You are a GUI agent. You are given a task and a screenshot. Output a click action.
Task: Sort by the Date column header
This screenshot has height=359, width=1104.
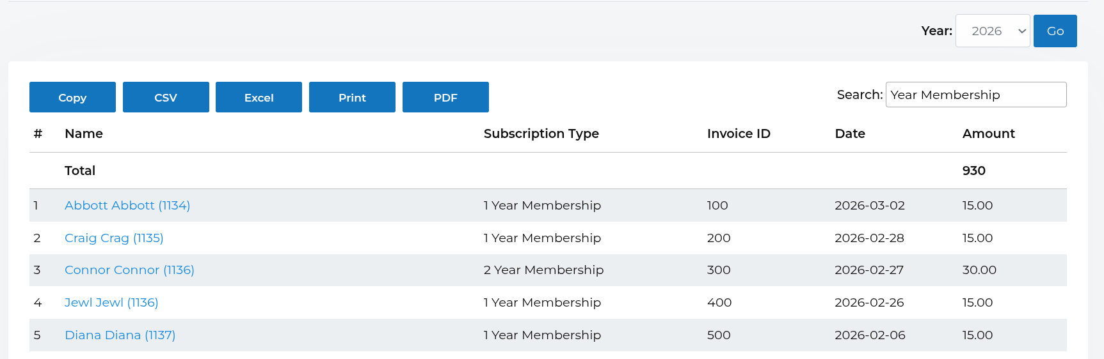pos(850,134)
